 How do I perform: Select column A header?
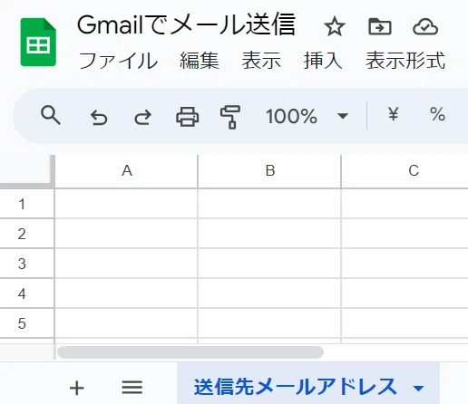coord(127,171)
